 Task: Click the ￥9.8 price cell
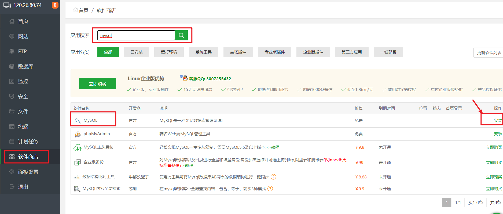359,147
